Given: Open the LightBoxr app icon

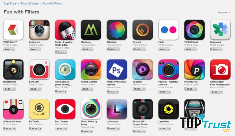Looking at the screenshot, I should (169, 109).
